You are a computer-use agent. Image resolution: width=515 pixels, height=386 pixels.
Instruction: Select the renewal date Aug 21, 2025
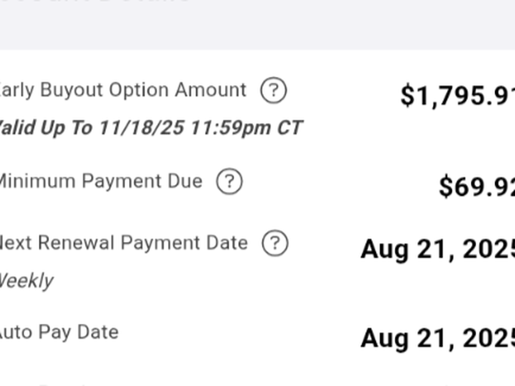pyautogui.click(x=438, y=249)
